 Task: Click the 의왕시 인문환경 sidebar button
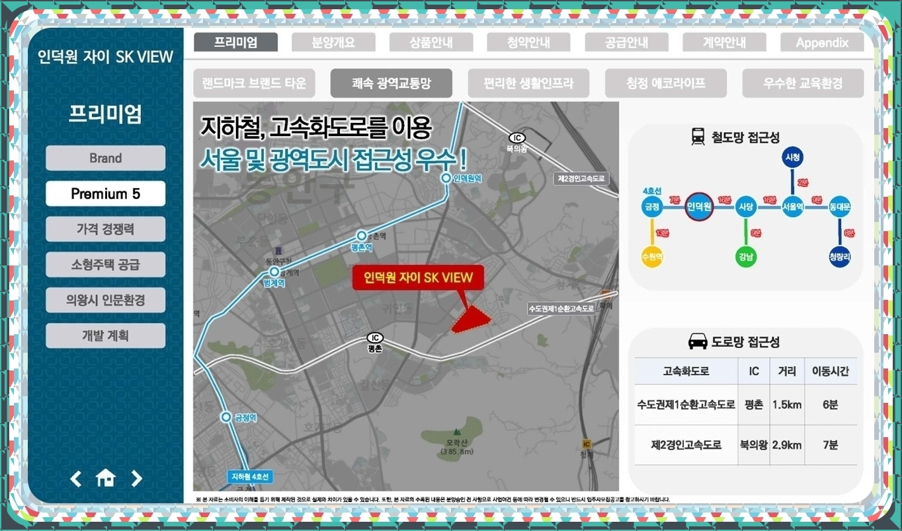click(106, 301)
